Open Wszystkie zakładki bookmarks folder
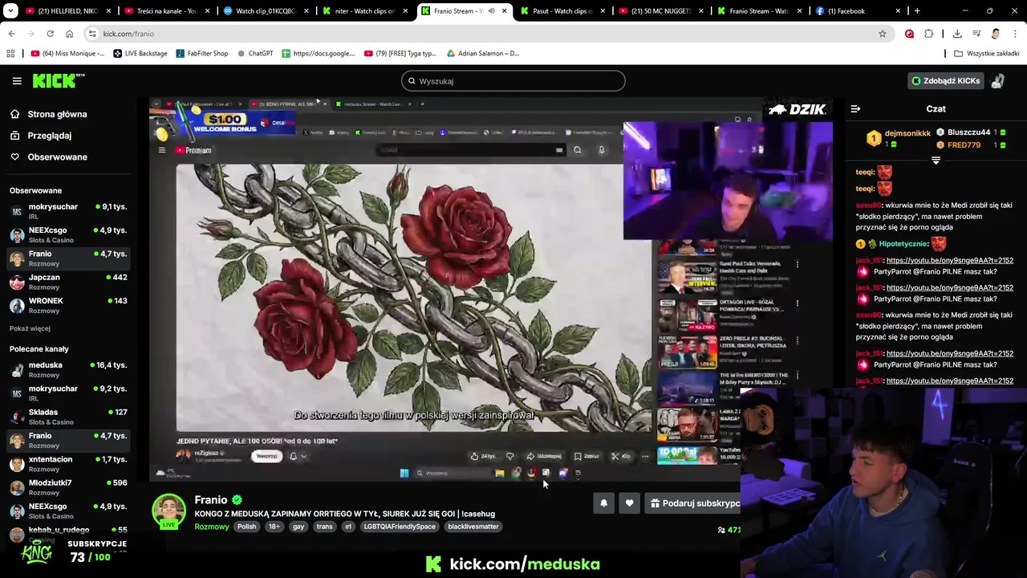Viewport: 1027px width, 578px height. [987, 54]
